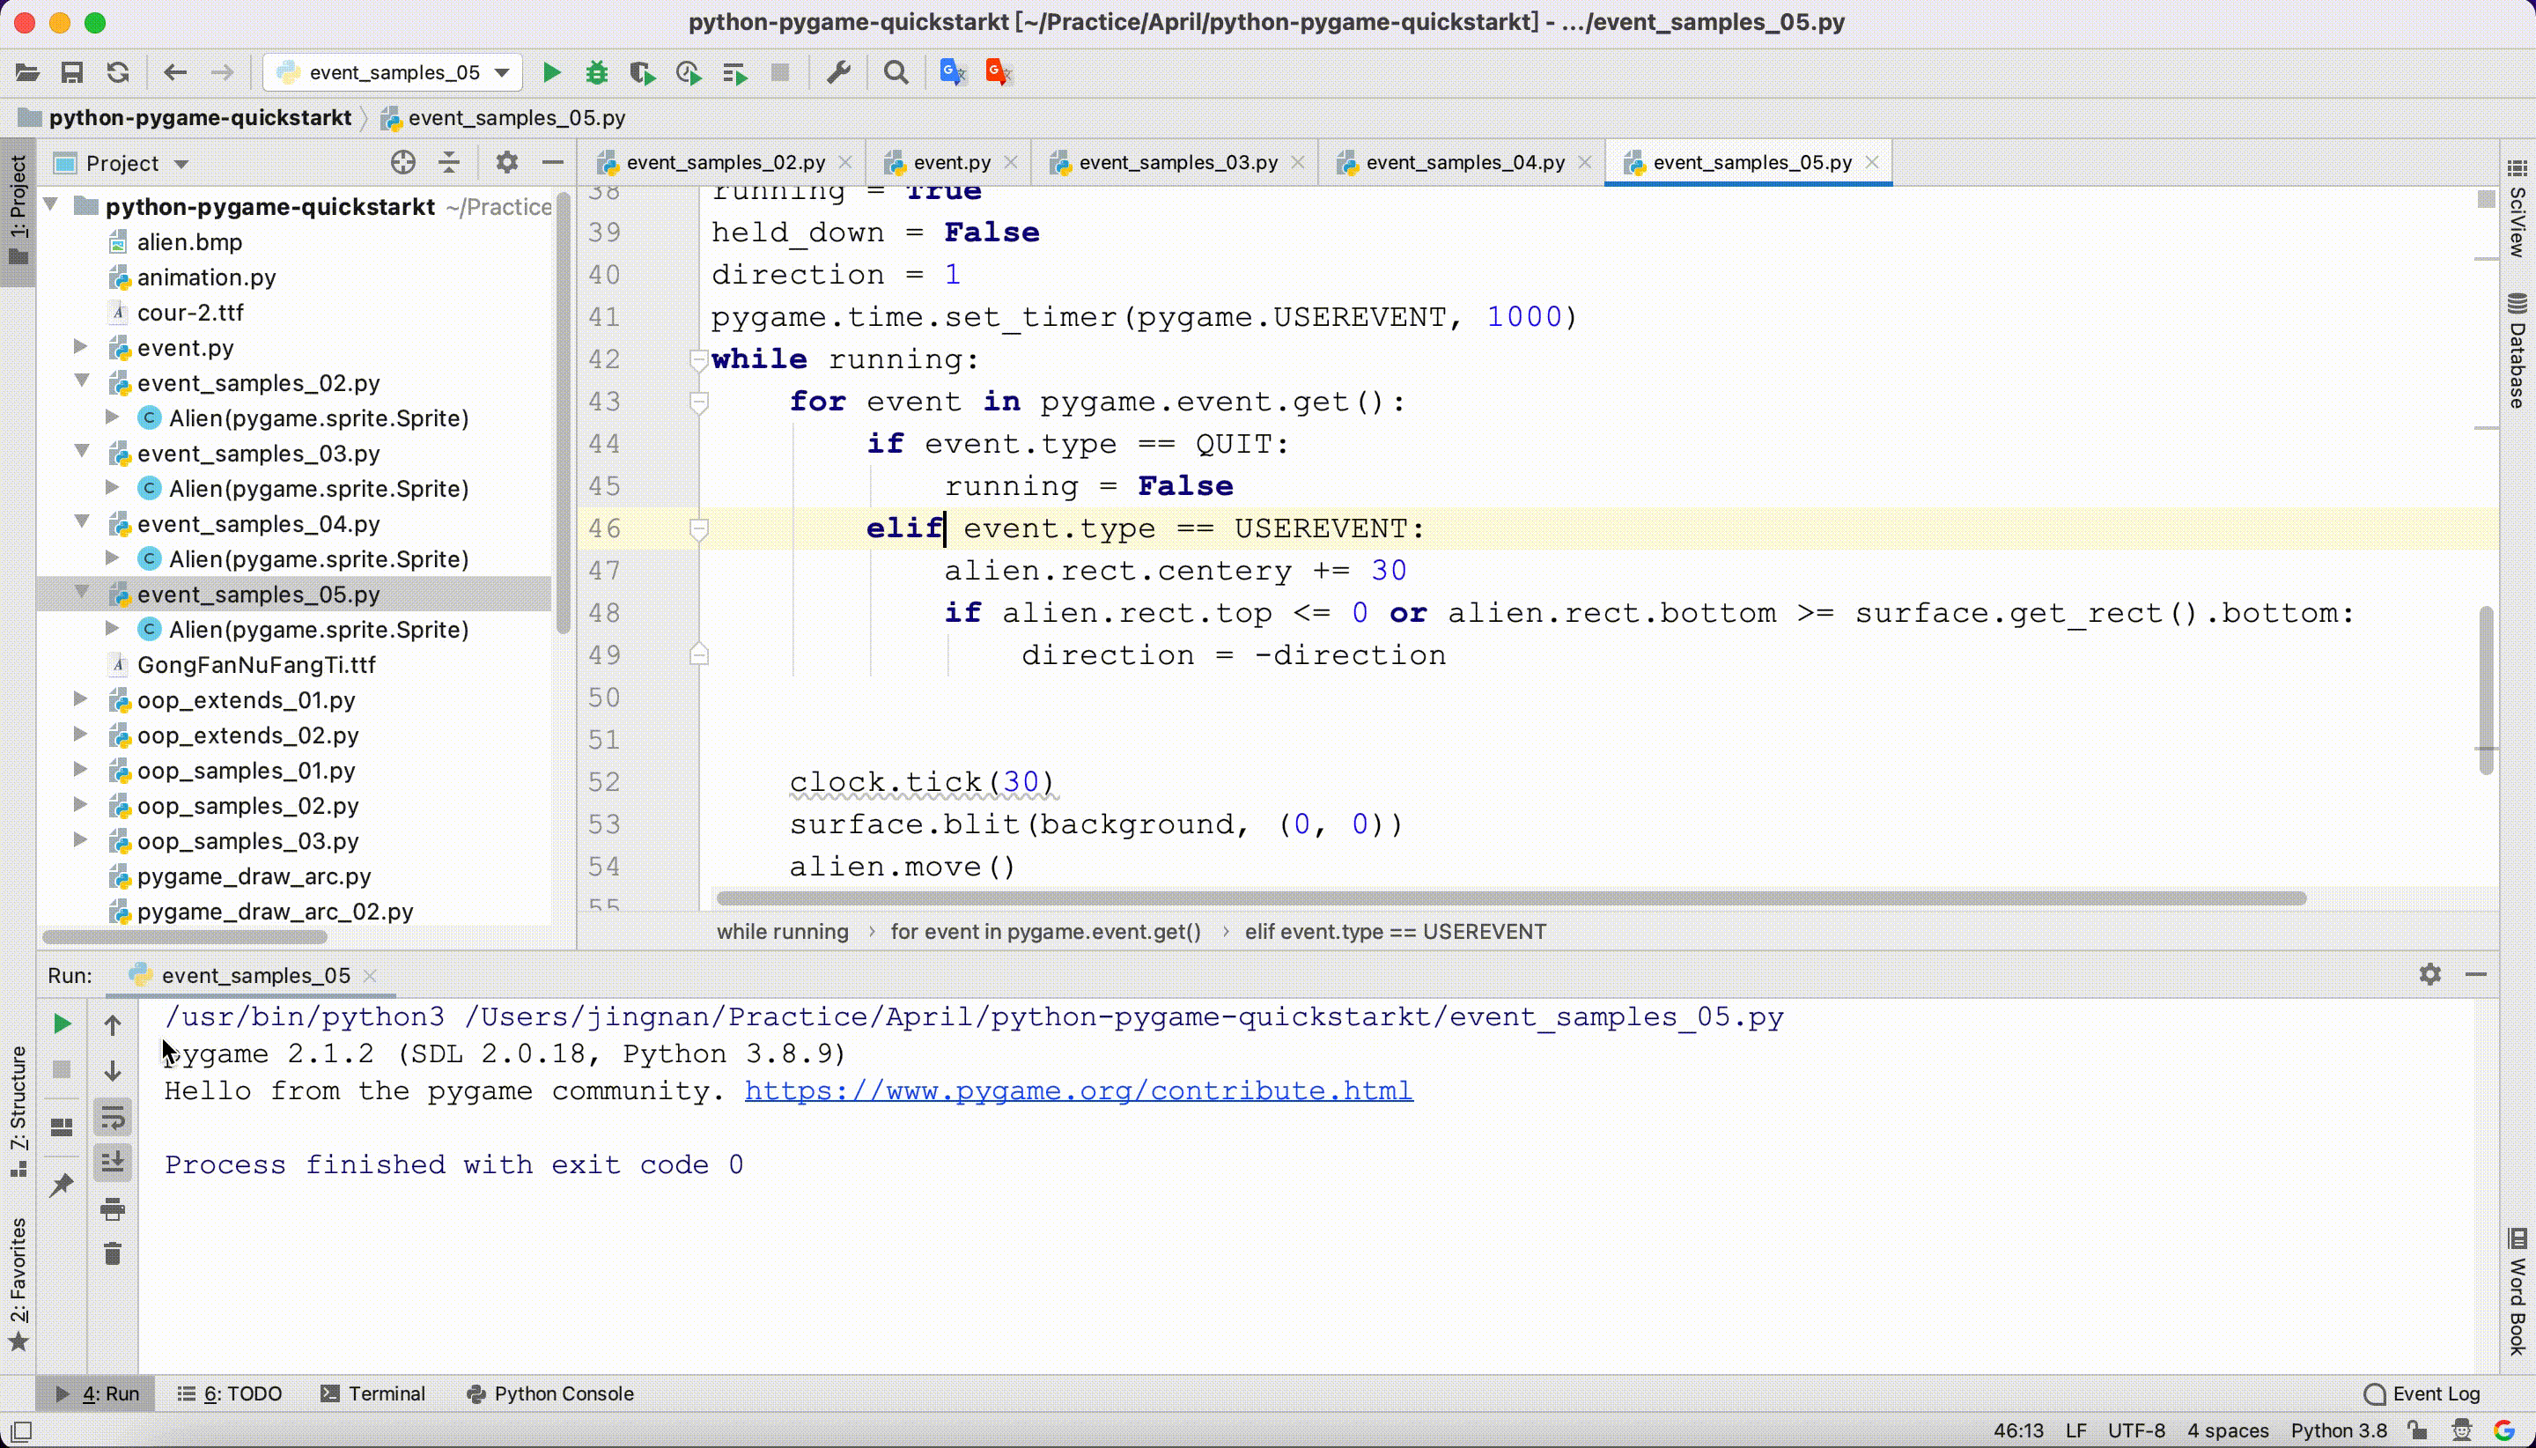Open settings wrench icon in toolbar

pos(839,72)
